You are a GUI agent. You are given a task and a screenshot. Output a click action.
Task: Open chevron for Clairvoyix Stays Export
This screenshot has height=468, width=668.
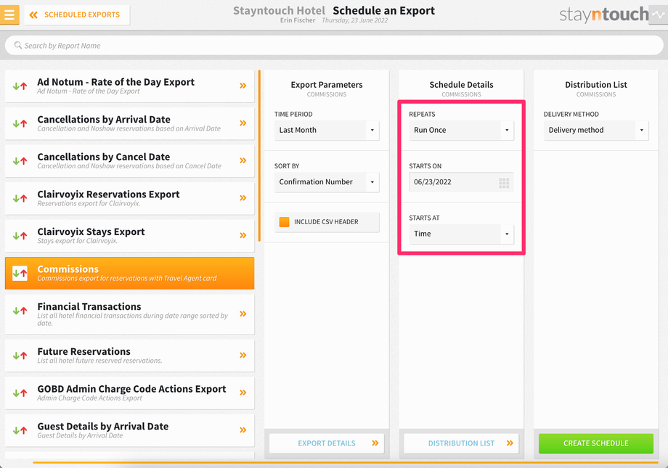click(x=243, y=236)
